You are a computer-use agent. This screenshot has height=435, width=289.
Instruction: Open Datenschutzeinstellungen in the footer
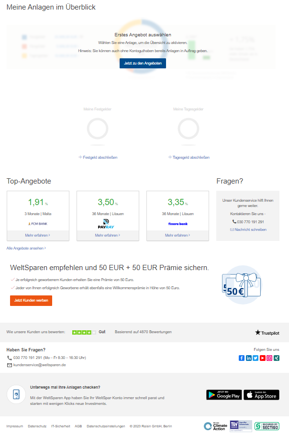[106, 426]
